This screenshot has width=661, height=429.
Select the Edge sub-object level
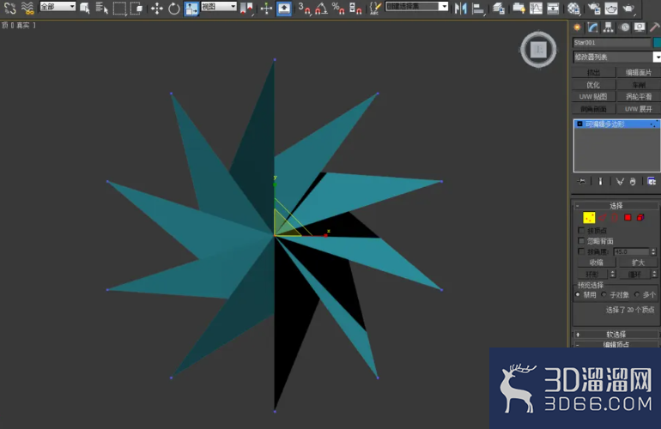pos(602,217)
